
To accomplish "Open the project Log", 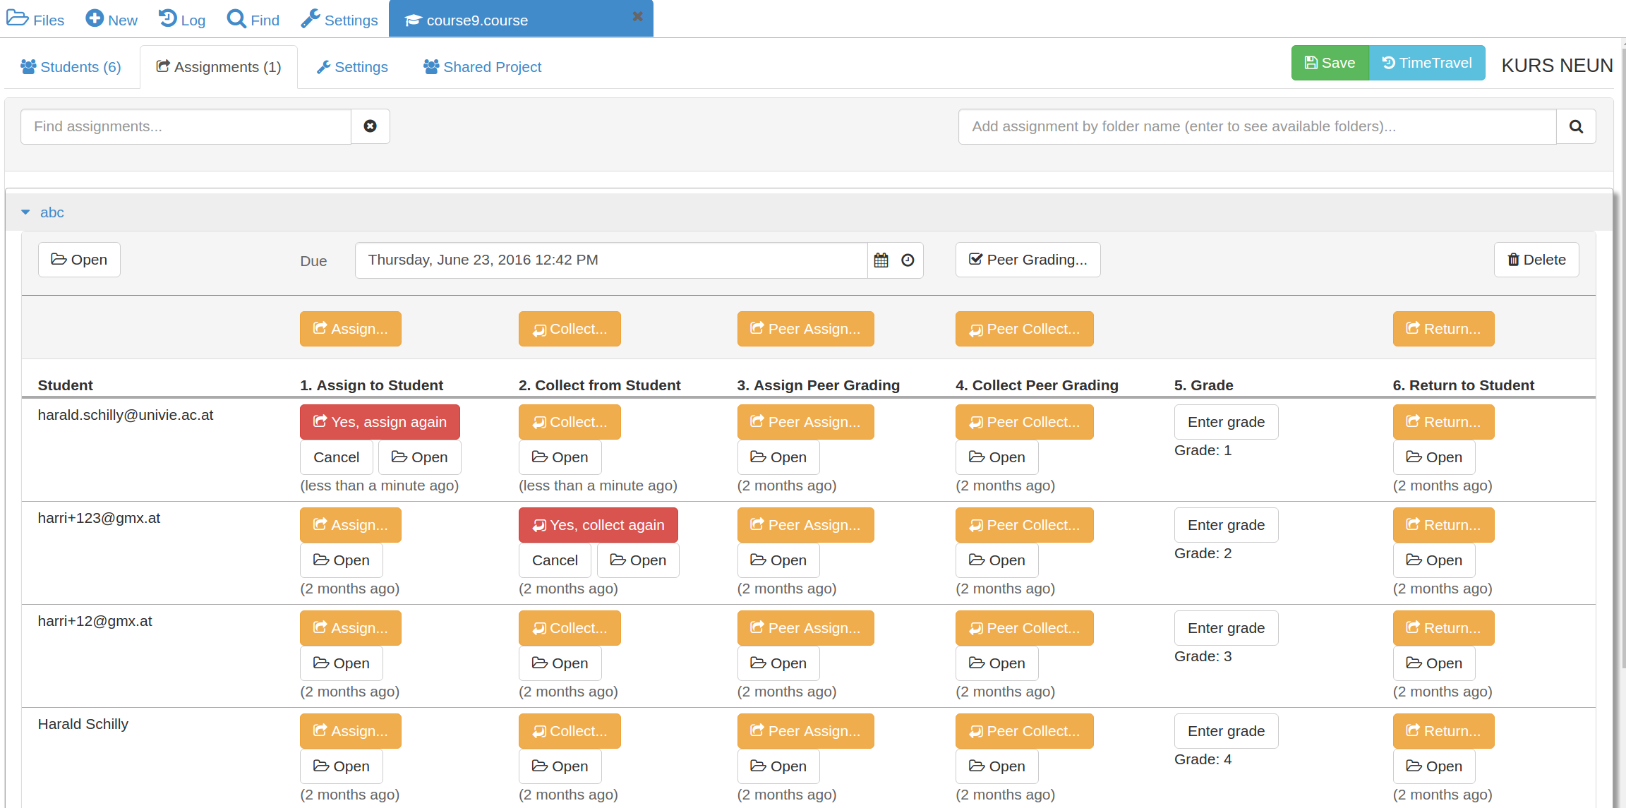I will [182, 20].
